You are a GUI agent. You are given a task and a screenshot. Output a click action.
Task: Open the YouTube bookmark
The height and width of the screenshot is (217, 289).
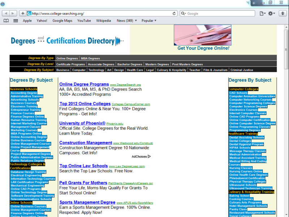coord(84,21)
